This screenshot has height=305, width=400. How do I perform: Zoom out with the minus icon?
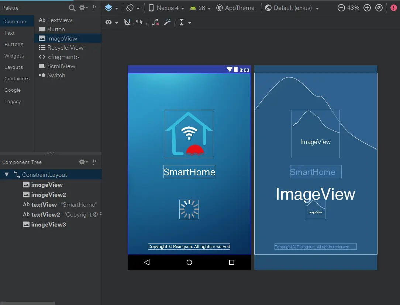pyautogui.click(x=341, y=8)
